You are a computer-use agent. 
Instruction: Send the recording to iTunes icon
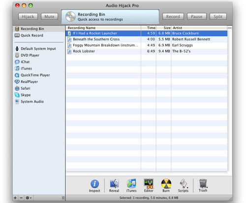point(131,183)
